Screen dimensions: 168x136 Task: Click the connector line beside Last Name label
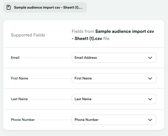tap(51, 99)
